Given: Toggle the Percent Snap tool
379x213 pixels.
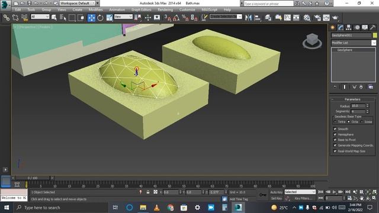Looking at the screenshot, I should click(185, 18).
